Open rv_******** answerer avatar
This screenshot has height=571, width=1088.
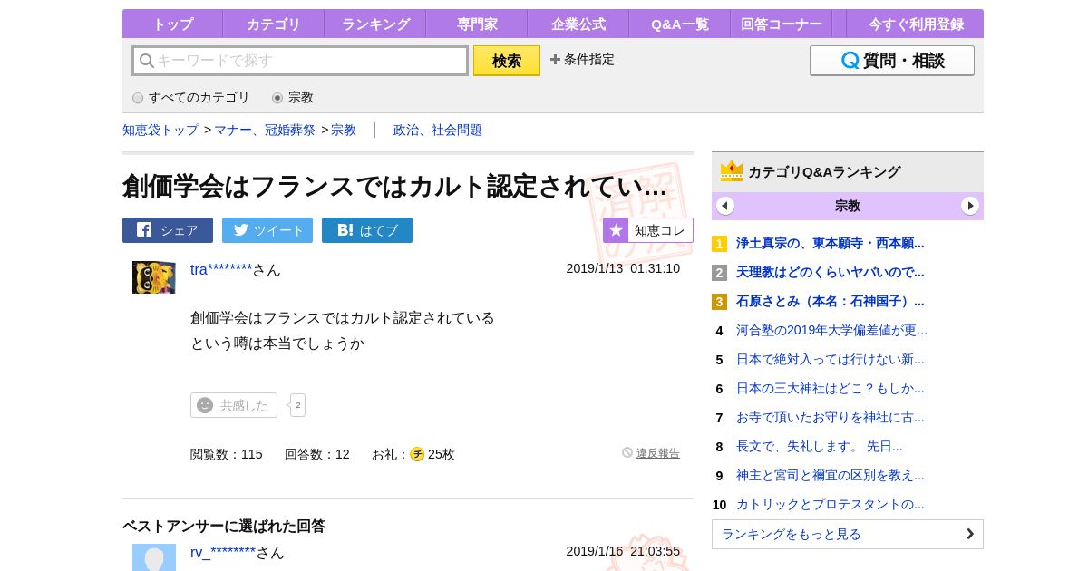click(154, 557)
